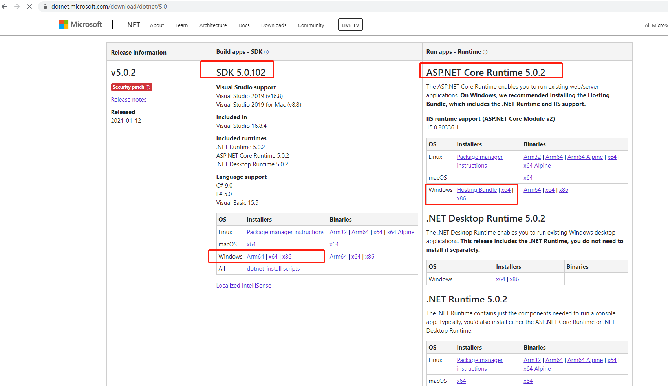This screenshot has height=386, width=668.
Task: Download SDK macOS x64 installer
Action: (251, 244)
